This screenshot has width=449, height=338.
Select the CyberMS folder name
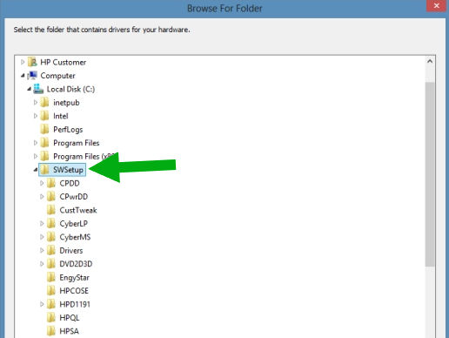click(75, 237)
